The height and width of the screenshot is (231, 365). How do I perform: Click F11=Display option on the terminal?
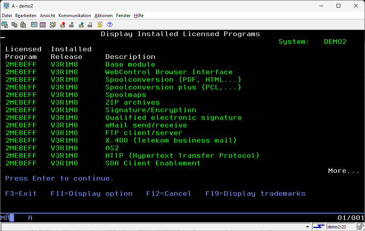tap(91, 194)
